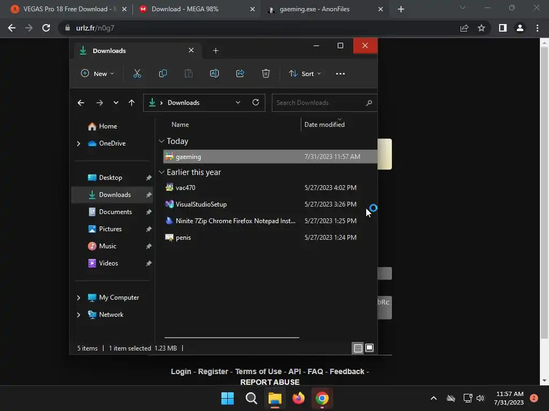
Task: Click the Copy icon in Explorer toolbar
Action: (x=163, y=73)
